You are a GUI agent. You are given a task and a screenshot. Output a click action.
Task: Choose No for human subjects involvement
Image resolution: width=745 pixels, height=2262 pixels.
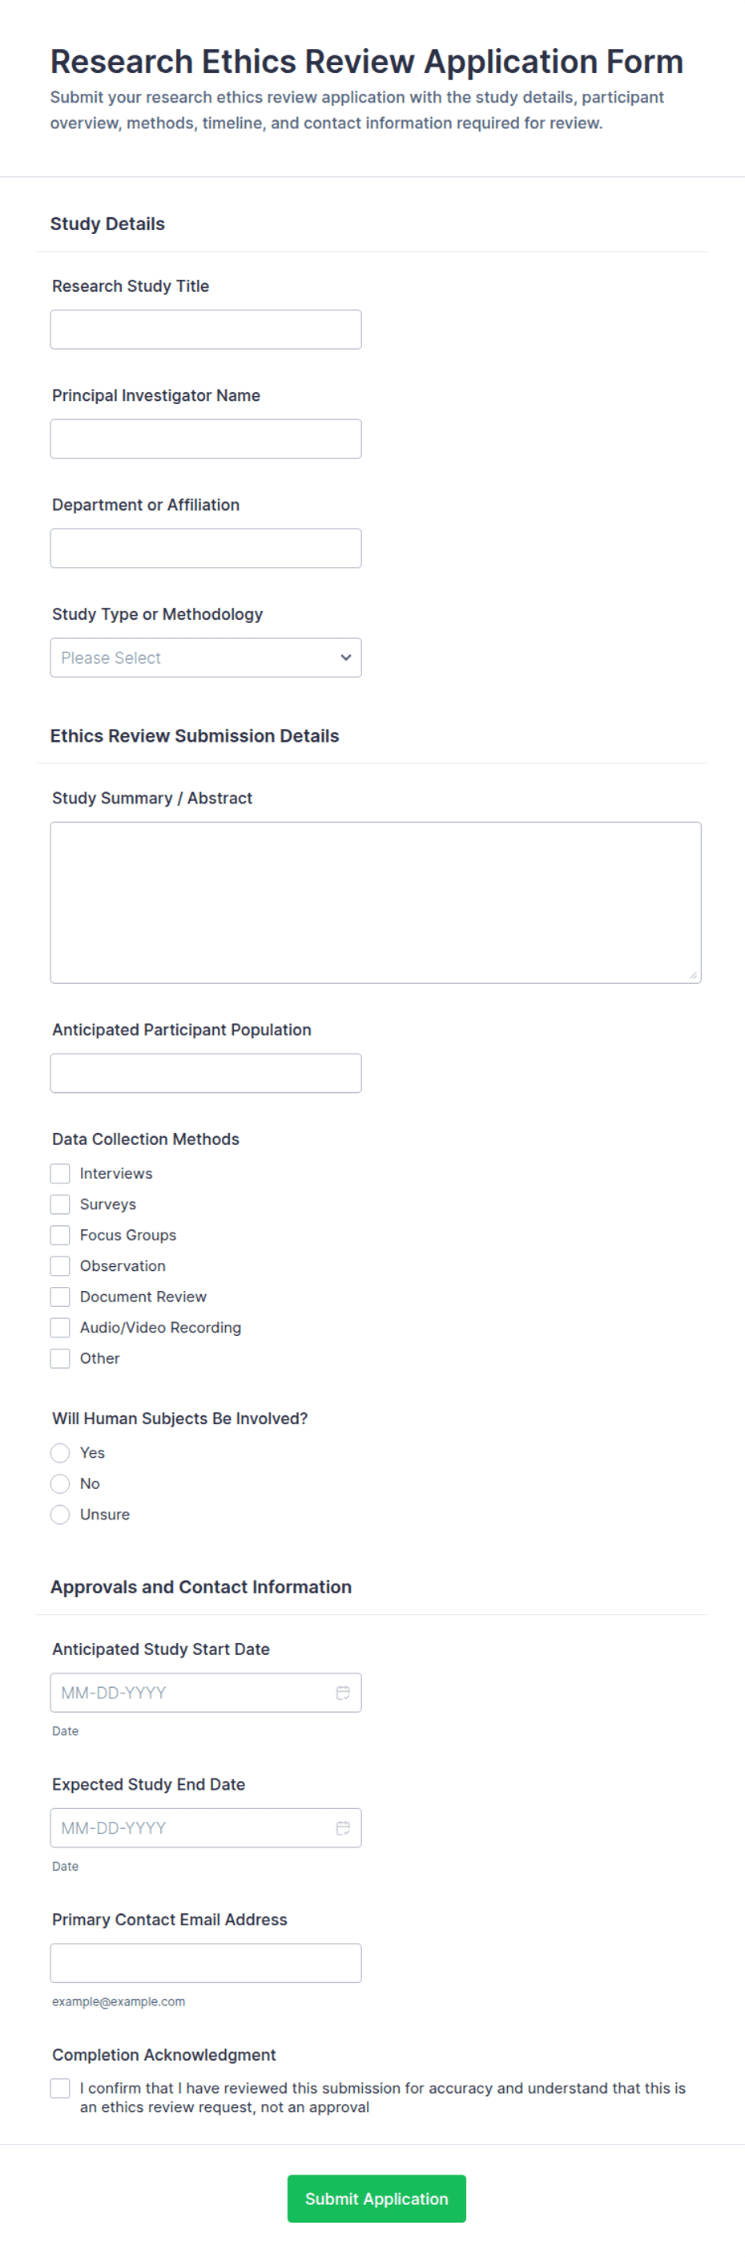point(59,1483)
